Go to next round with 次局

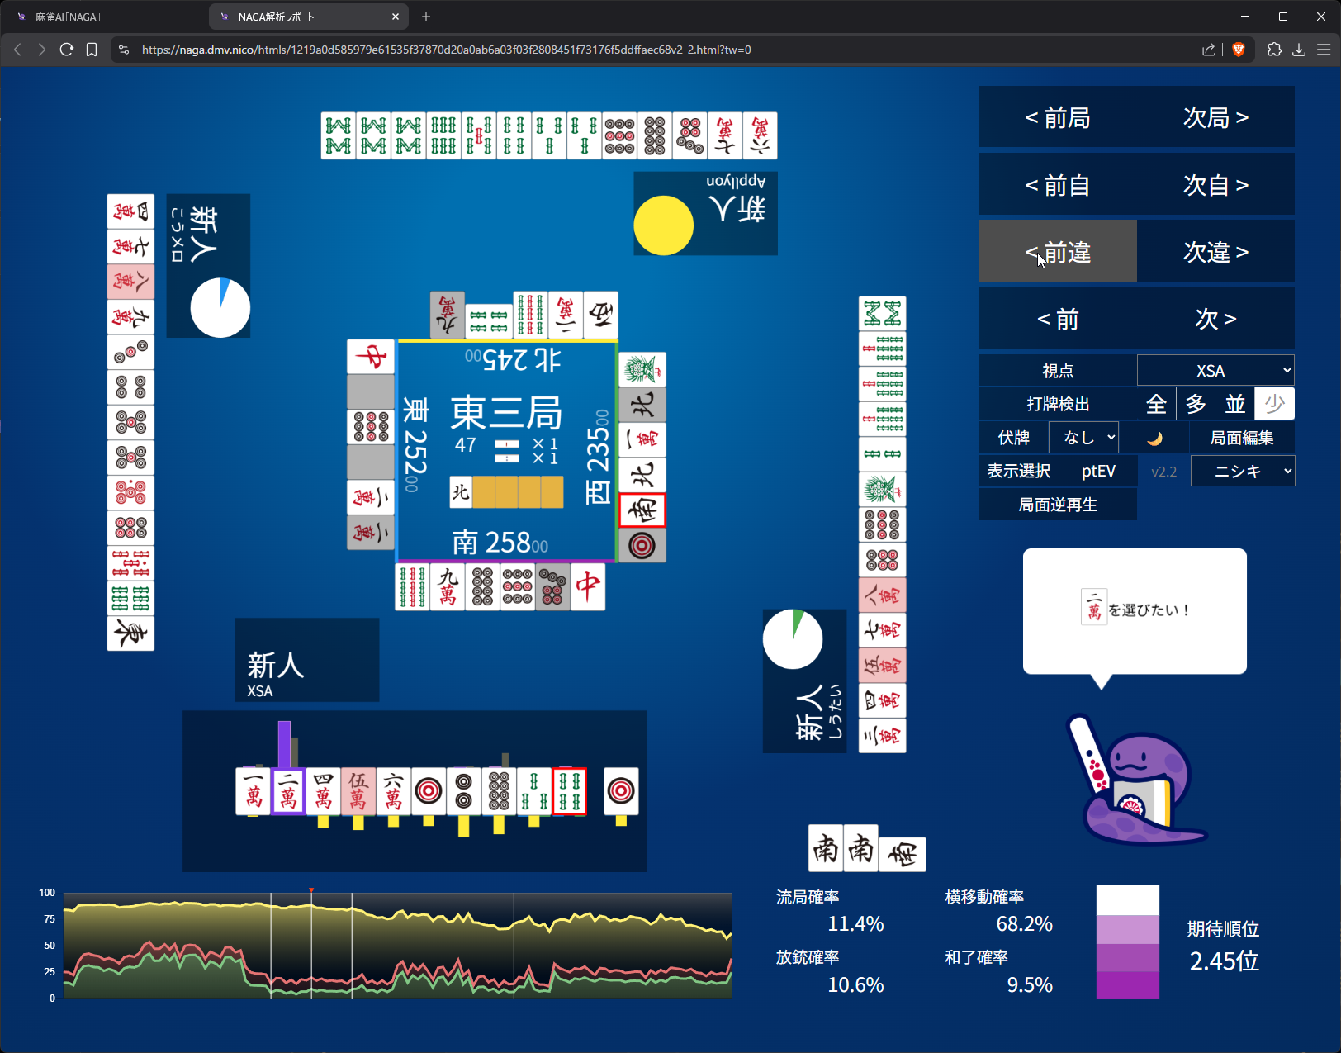click(1215, 118)
